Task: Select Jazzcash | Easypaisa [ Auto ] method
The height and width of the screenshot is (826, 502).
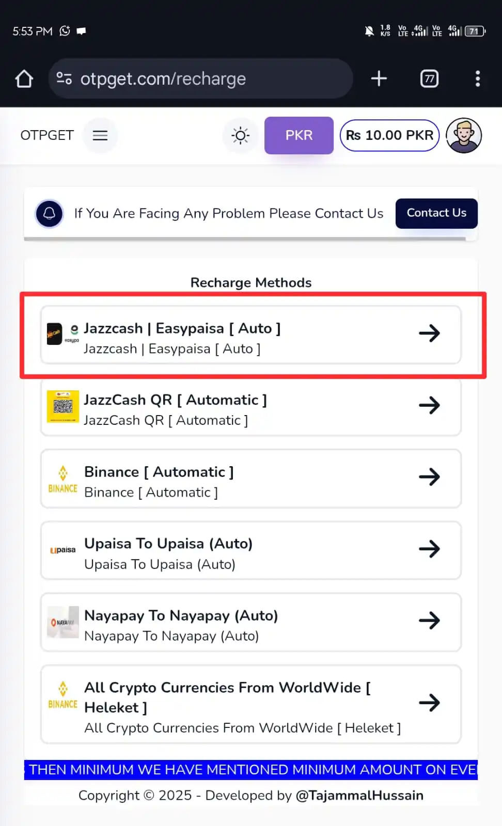Action: click(x=251, y=335)
